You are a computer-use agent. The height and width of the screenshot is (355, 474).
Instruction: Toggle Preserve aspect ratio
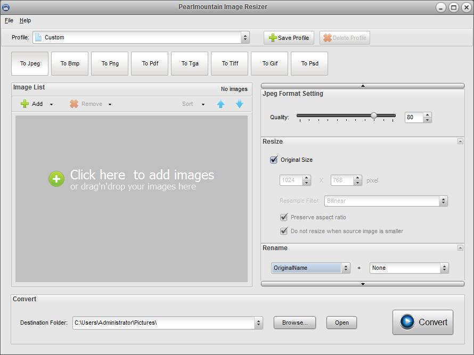(x=284, y=217)
